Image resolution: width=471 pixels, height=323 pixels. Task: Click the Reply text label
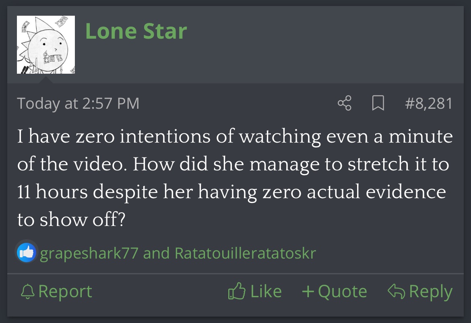(431, 292)
